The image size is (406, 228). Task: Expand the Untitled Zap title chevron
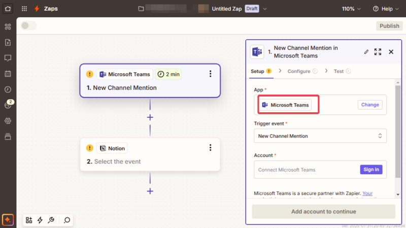click(x=265, y=9)
